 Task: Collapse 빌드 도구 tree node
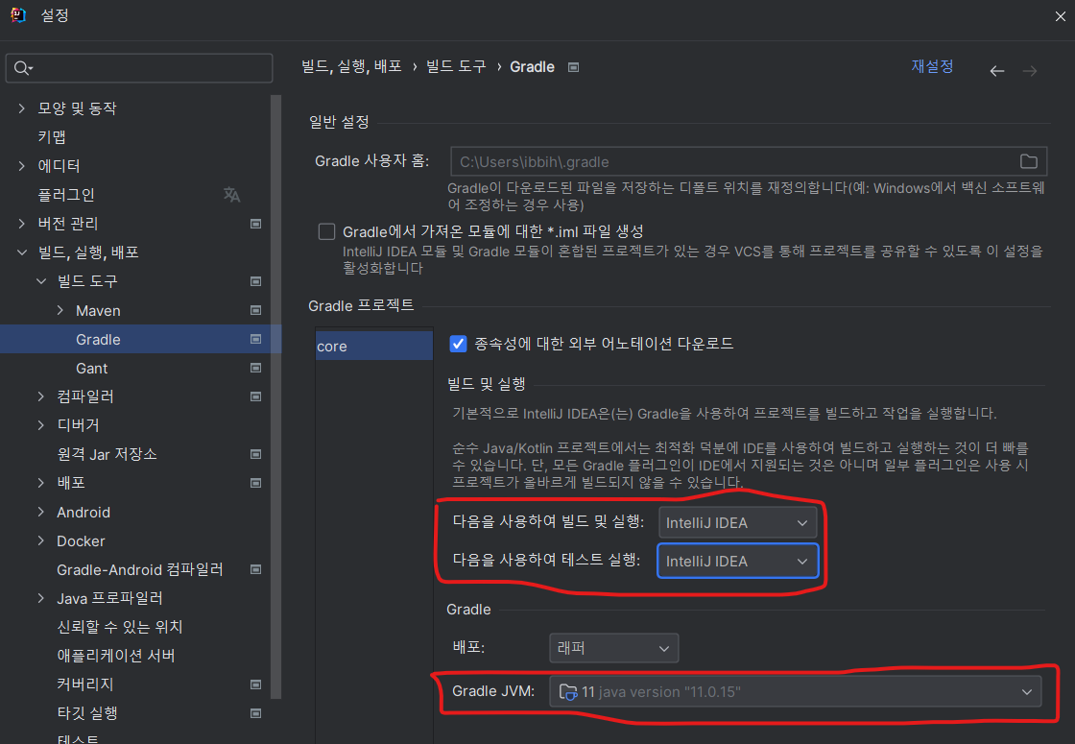[41, 281]
